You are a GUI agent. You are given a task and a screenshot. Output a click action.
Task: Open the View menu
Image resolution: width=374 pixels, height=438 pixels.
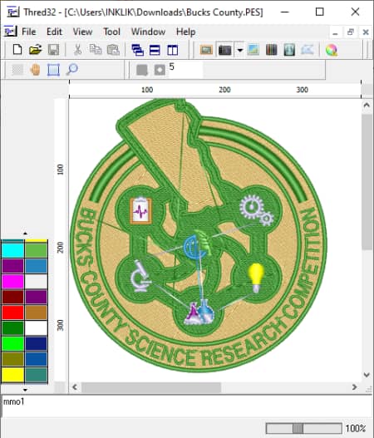pos(82,32)
